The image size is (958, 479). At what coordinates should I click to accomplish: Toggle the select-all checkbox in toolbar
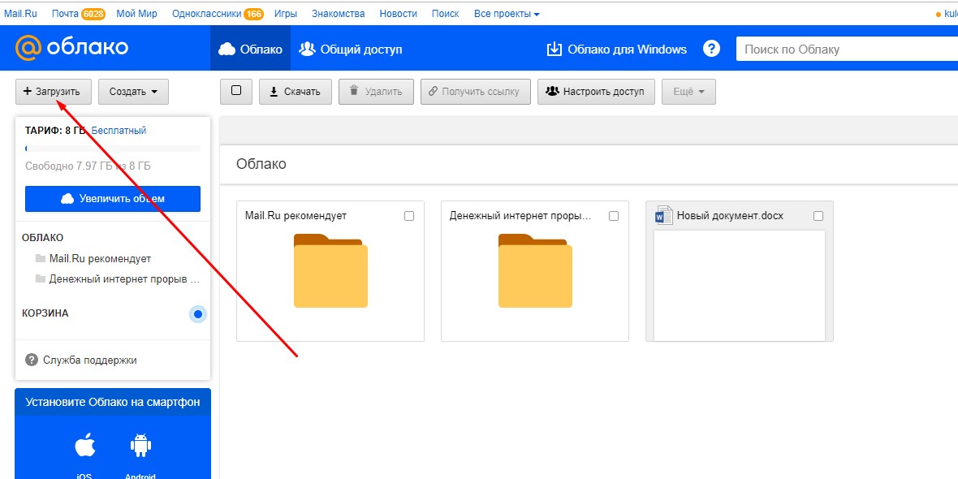click(x=236, y=91)
